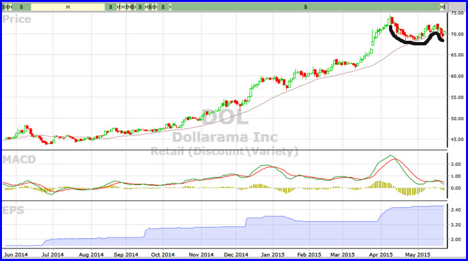Click the 75.00 price axis value
Viewport: 468px width, 261px height.
(457, 13)
